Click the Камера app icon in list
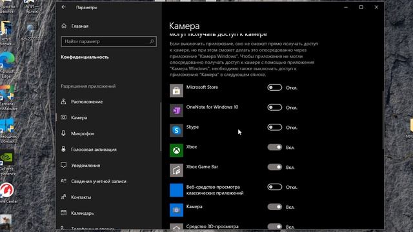The height and width of the screenshot is (232, 413). [x=176, y=210]
